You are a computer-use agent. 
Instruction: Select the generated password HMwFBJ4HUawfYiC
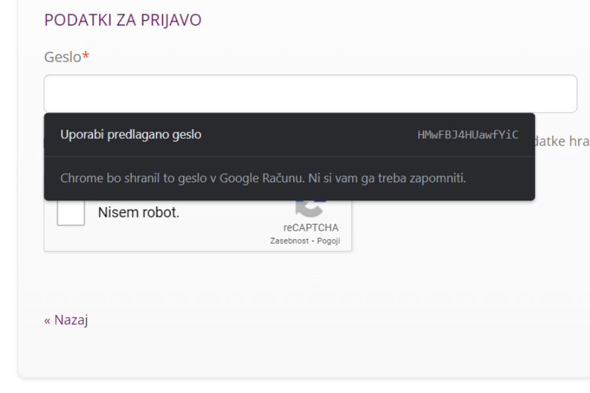pos(467,134)
